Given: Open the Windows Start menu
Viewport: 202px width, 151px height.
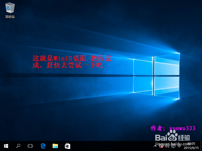Looking at the screenshot, I should [x=6, y=146].
